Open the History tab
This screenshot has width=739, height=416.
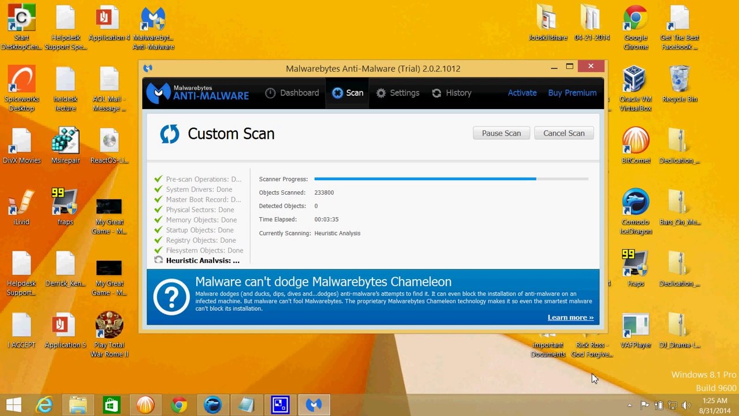click(451, 93)
